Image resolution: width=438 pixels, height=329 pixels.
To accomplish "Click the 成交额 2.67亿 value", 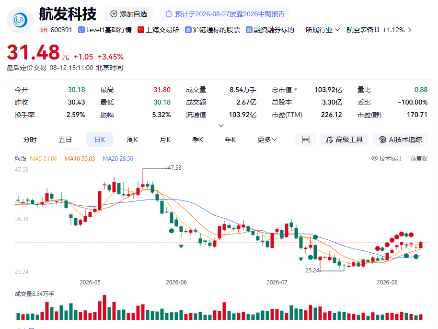I will pyautogui.click(x=246, y=102).
